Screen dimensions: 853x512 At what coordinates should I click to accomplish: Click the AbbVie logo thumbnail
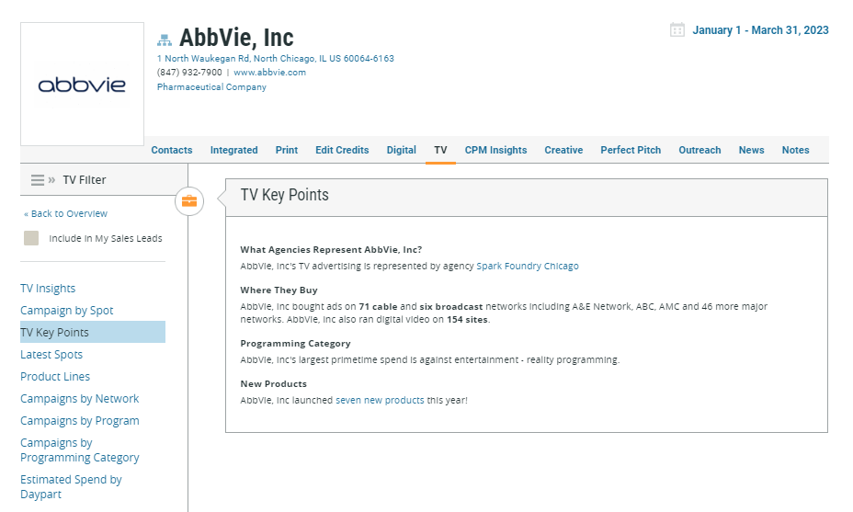(82, 85)
